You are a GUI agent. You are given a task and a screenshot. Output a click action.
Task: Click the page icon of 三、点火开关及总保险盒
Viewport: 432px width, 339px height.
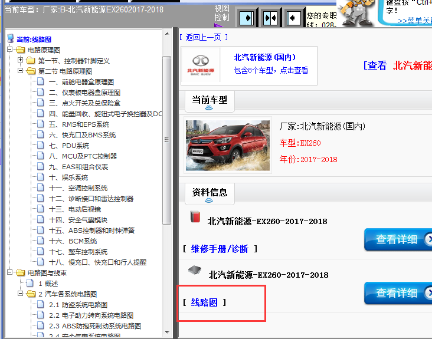(x=41, y=103)
